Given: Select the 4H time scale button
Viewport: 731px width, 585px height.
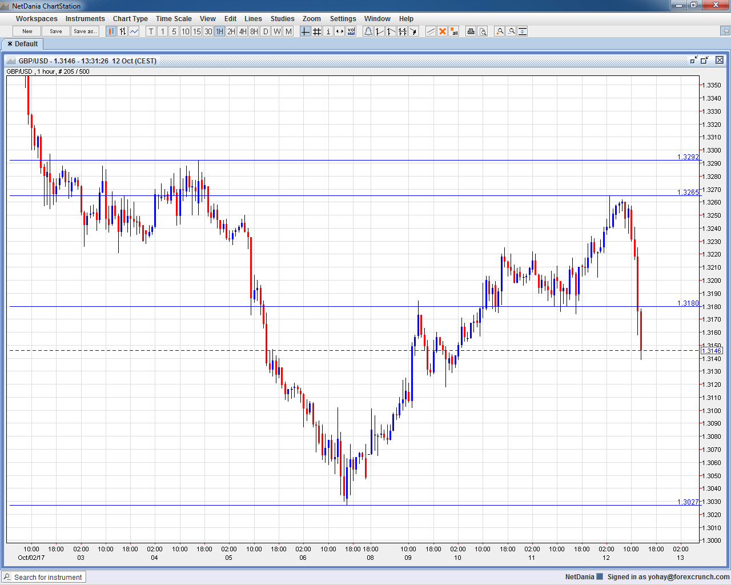Looking at the screenshot, I should 243,31.
